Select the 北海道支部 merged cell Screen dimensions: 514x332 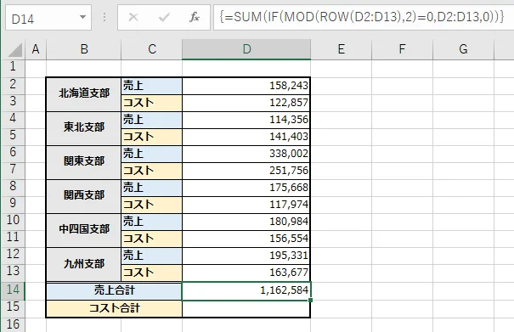(x=84, y=94)
